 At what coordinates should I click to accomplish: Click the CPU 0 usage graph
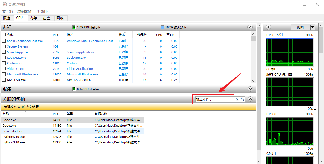pyautogui.click(x=290, y=131)
